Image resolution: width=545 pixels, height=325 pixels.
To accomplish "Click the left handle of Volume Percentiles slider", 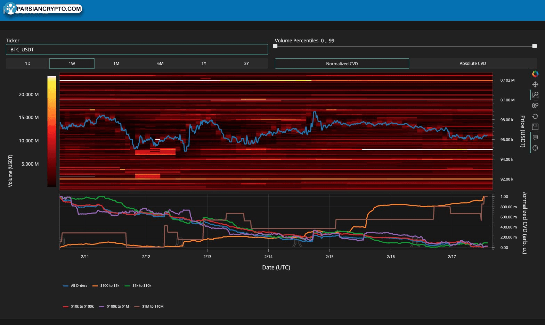I will [x=275, y=46].
